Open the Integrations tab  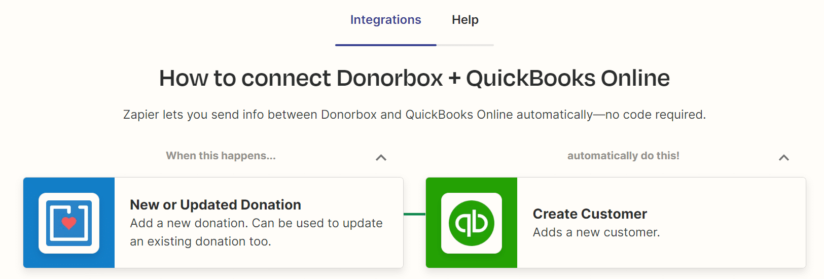click(385, 20)
